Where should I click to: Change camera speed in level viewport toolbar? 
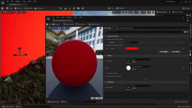coord(149,12)
